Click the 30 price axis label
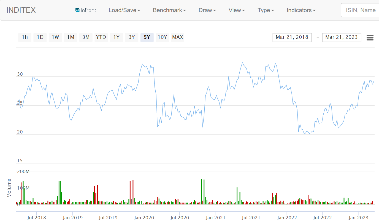 pyautogui.click(x=20, y=75)
